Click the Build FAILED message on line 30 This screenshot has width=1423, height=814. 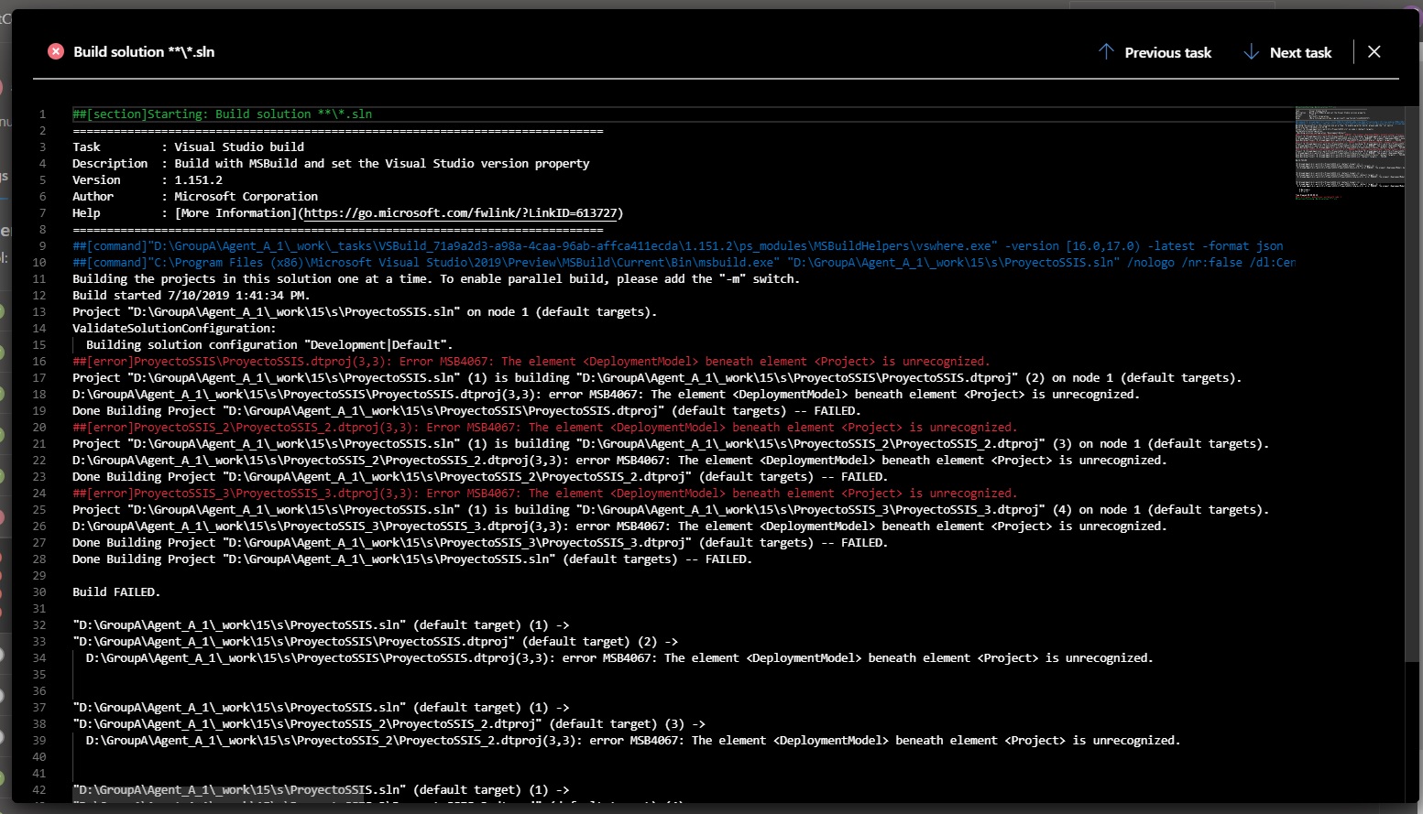[x=115, y=592]
